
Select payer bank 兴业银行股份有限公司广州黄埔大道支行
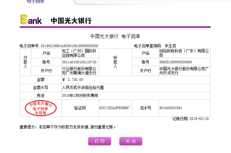(79, 71)
